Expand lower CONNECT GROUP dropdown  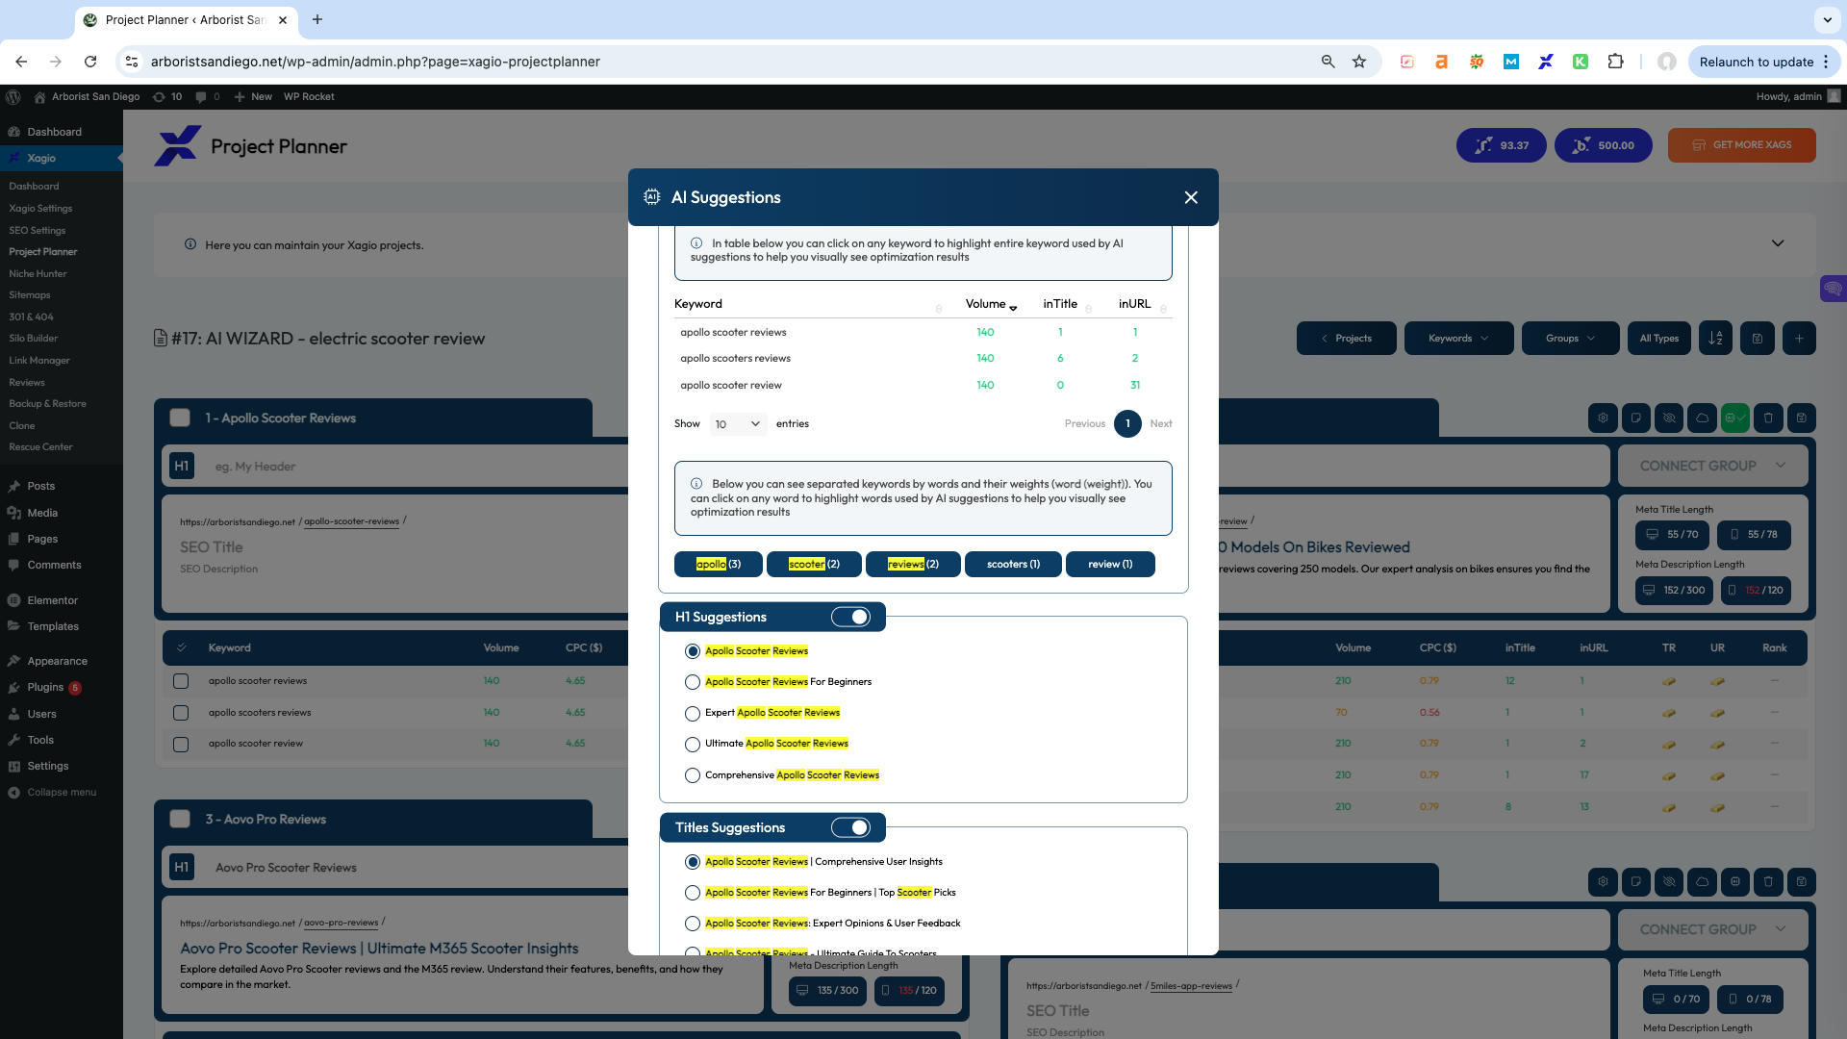[x=1712, y=929]
